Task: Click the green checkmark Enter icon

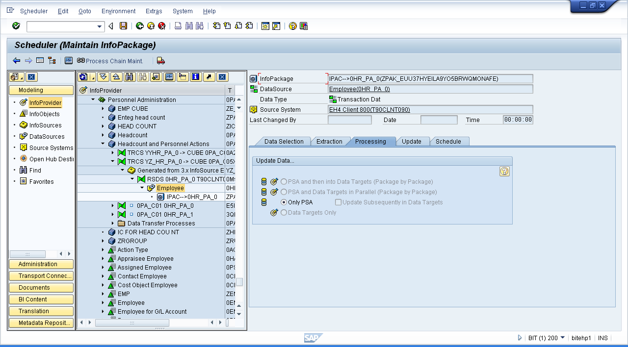Action: [16, 26]
